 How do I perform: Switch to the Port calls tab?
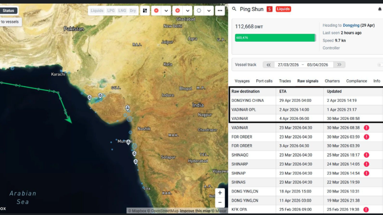pyautogui.click(x=264, y=81)
